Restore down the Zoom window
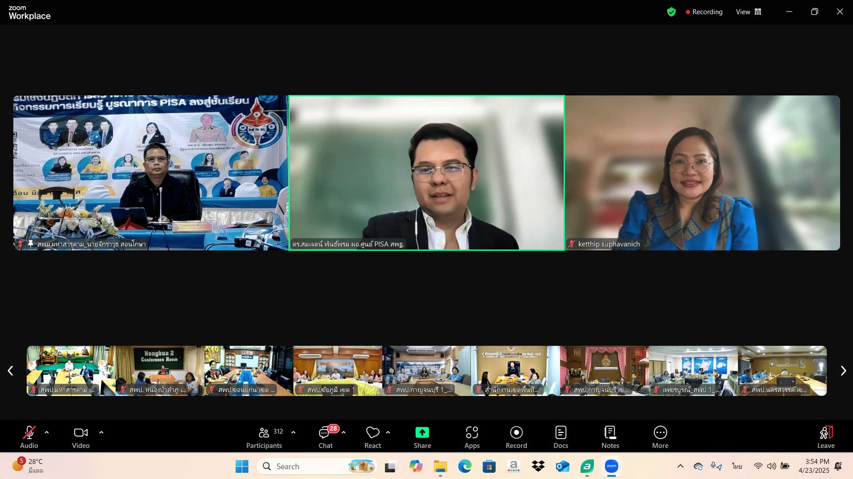This screenshot has width=853, height=479. pyautogui.click(x=814, y=12)
